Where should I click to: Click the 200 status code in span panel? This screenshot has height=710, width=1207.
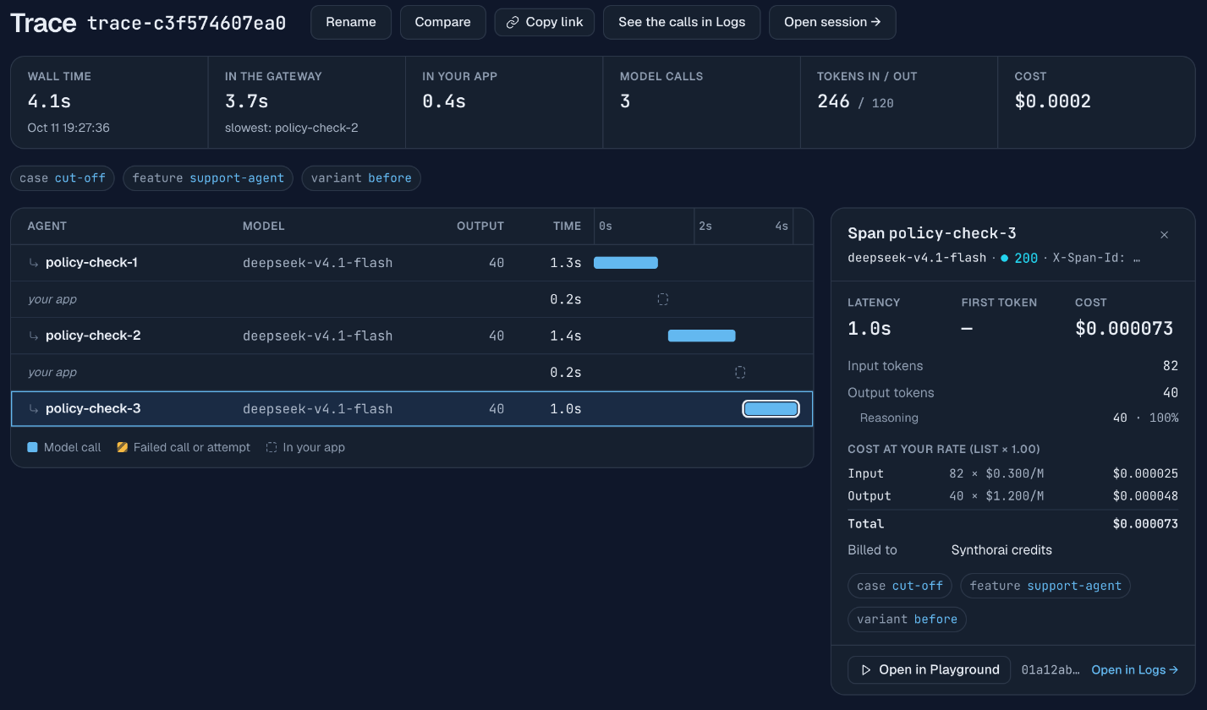click(1026, 258)
